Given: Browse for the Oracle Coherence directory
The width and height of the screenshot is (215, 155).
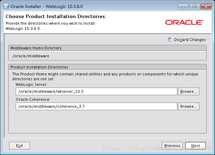Looking at the screenshot, I should (188, 106).
